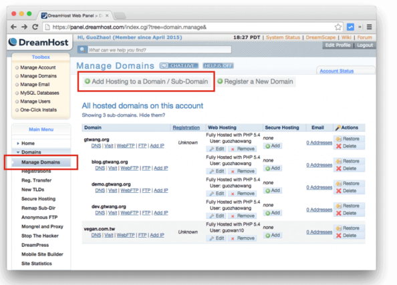Select Manage Email in Toolbox
This screenshot has height=285, width=397.
point(35,85)
